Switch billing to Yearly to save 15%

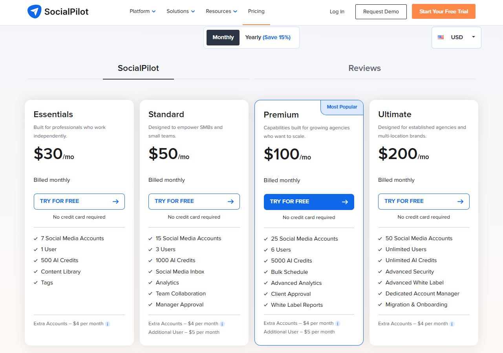click(269, 37)
